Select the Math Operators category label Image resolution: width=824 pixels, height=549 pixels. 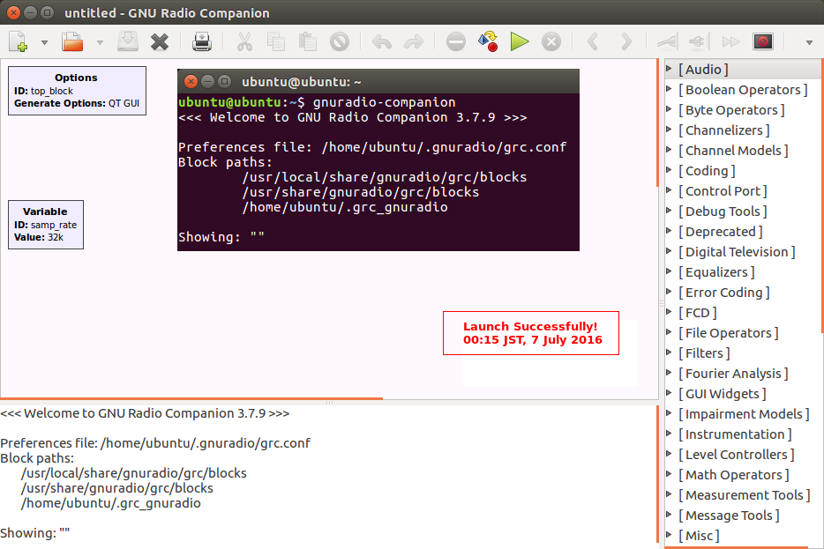click(734, 475)
